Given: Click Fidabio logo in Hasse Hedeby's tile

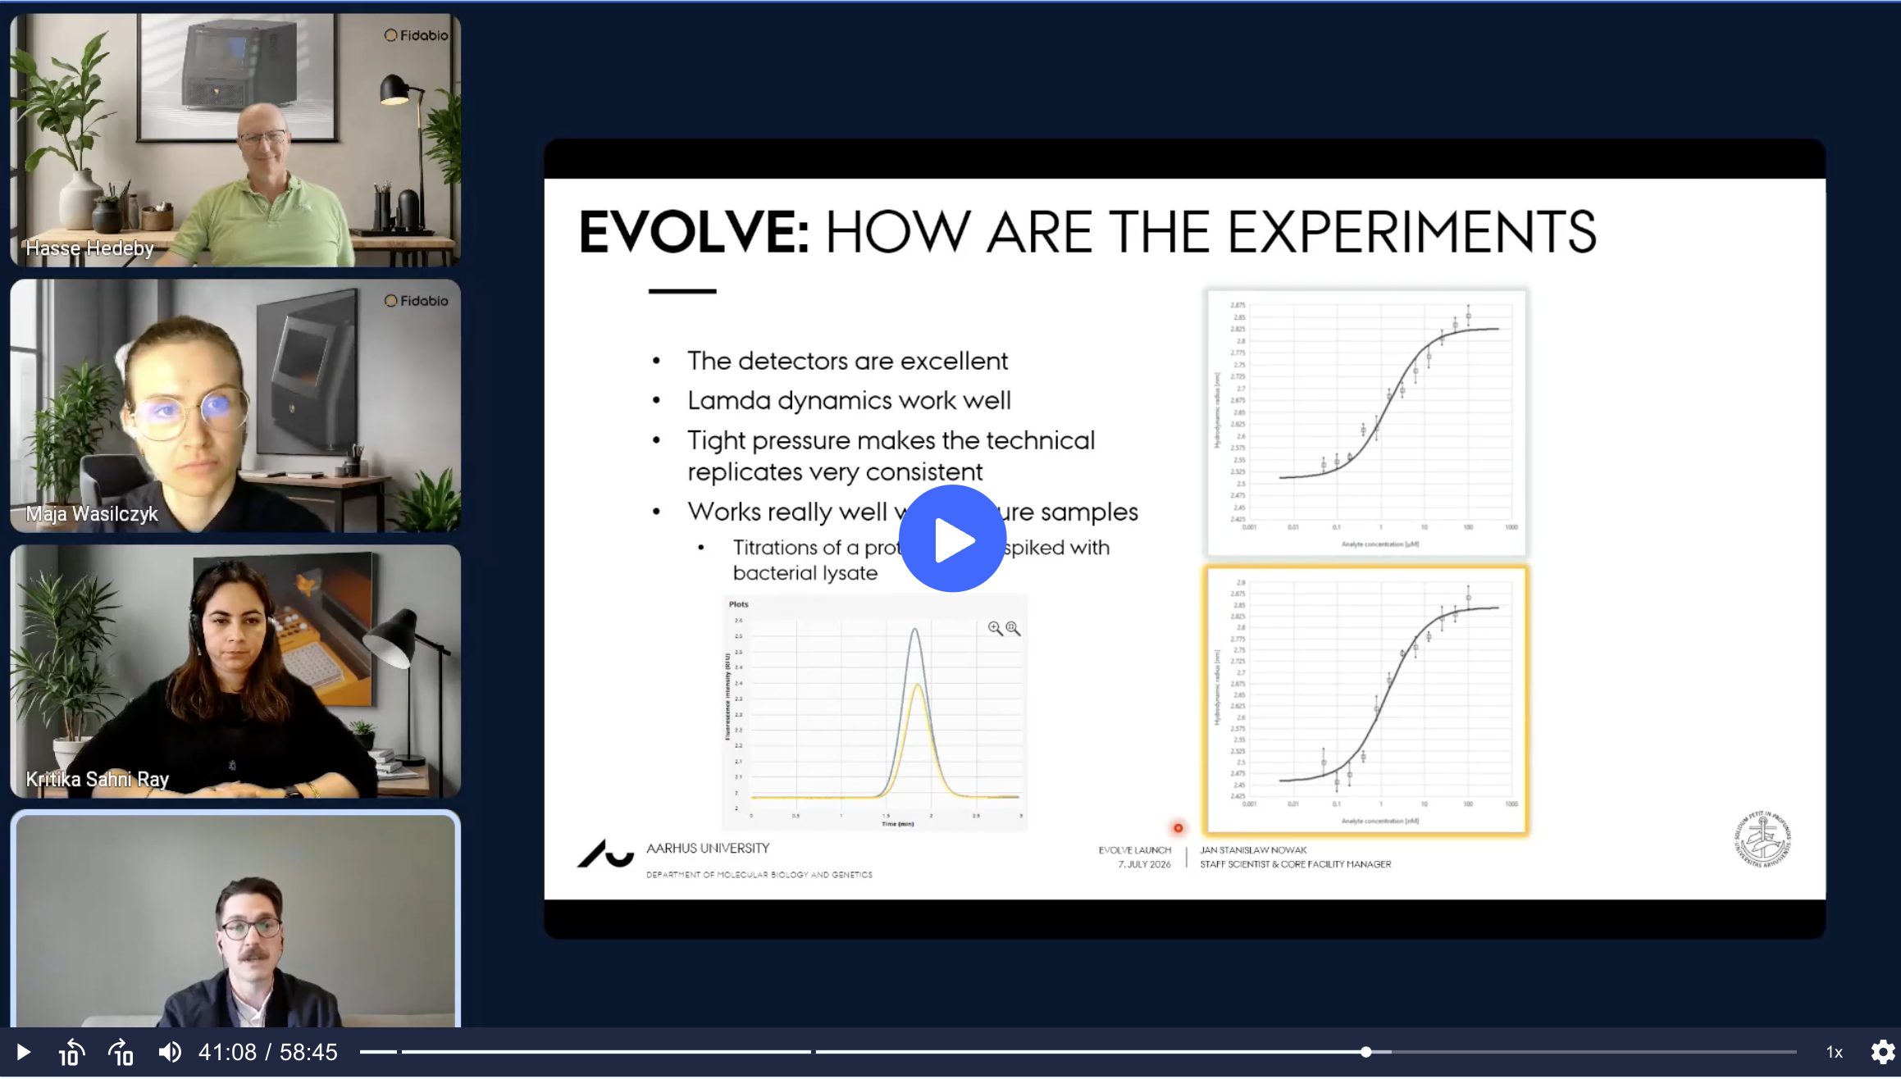Looking at the screenshot, I should (x=417, y=35).
